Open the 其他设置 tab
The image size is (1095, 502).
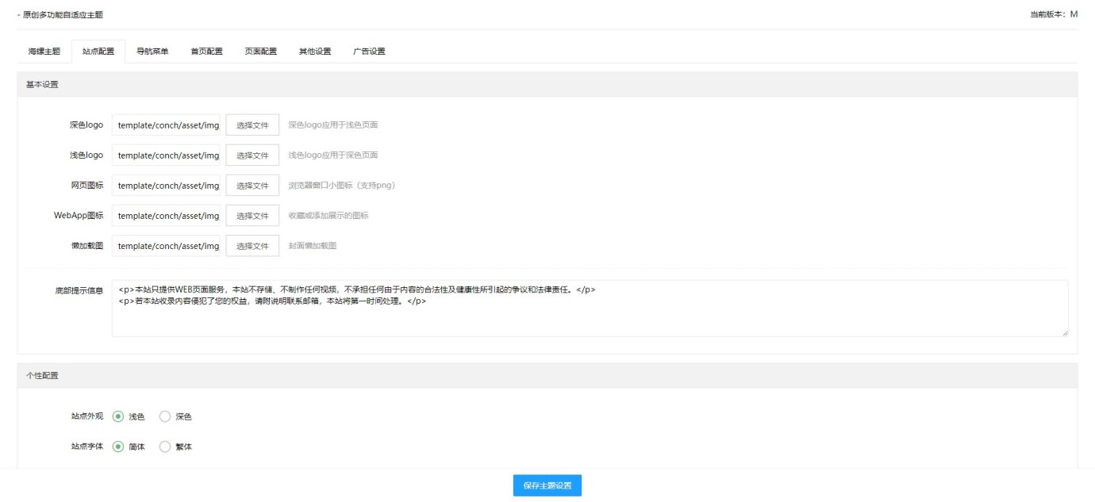pos(315,52)
